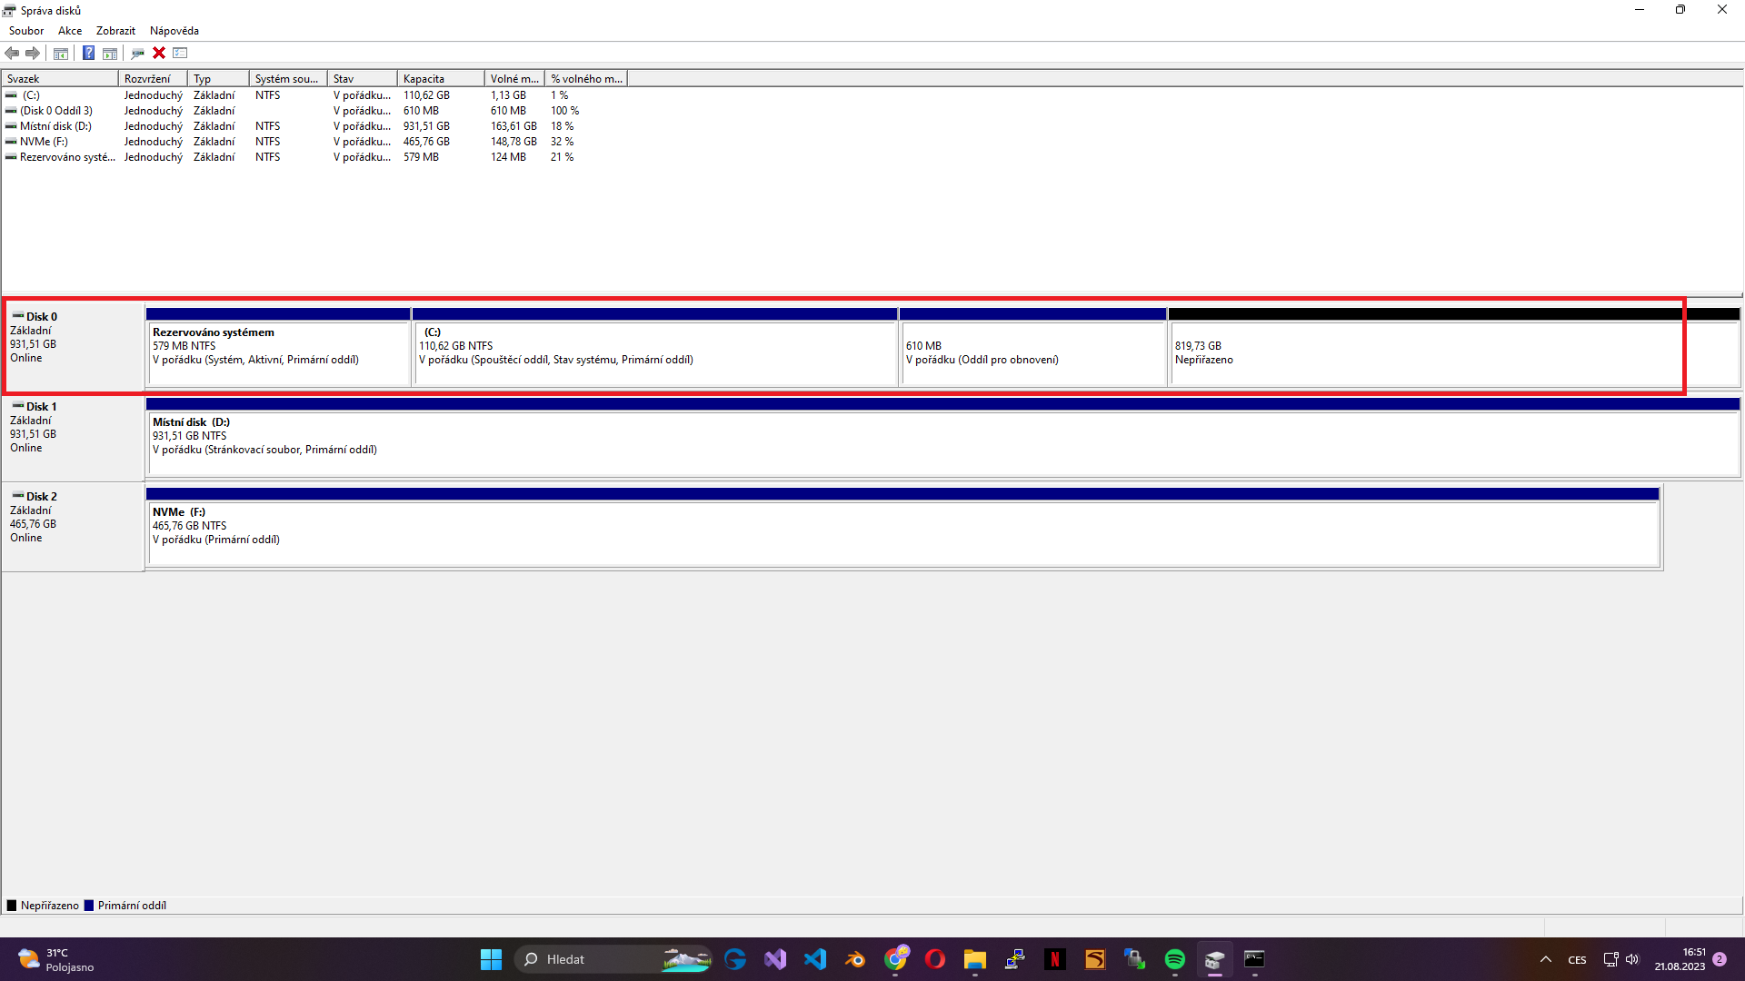Click the blue Help question mark icon
This screenshot has width=1745, height=981.
click(88, 53)
